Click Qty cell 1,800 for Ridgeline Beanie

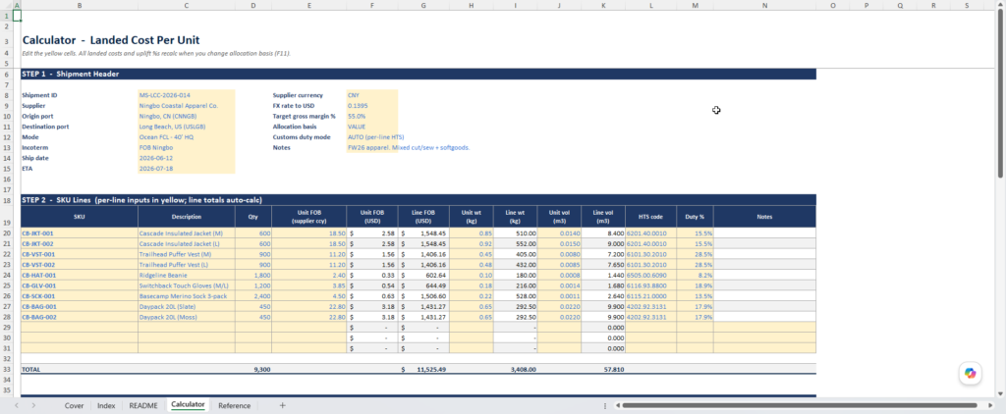253,276
